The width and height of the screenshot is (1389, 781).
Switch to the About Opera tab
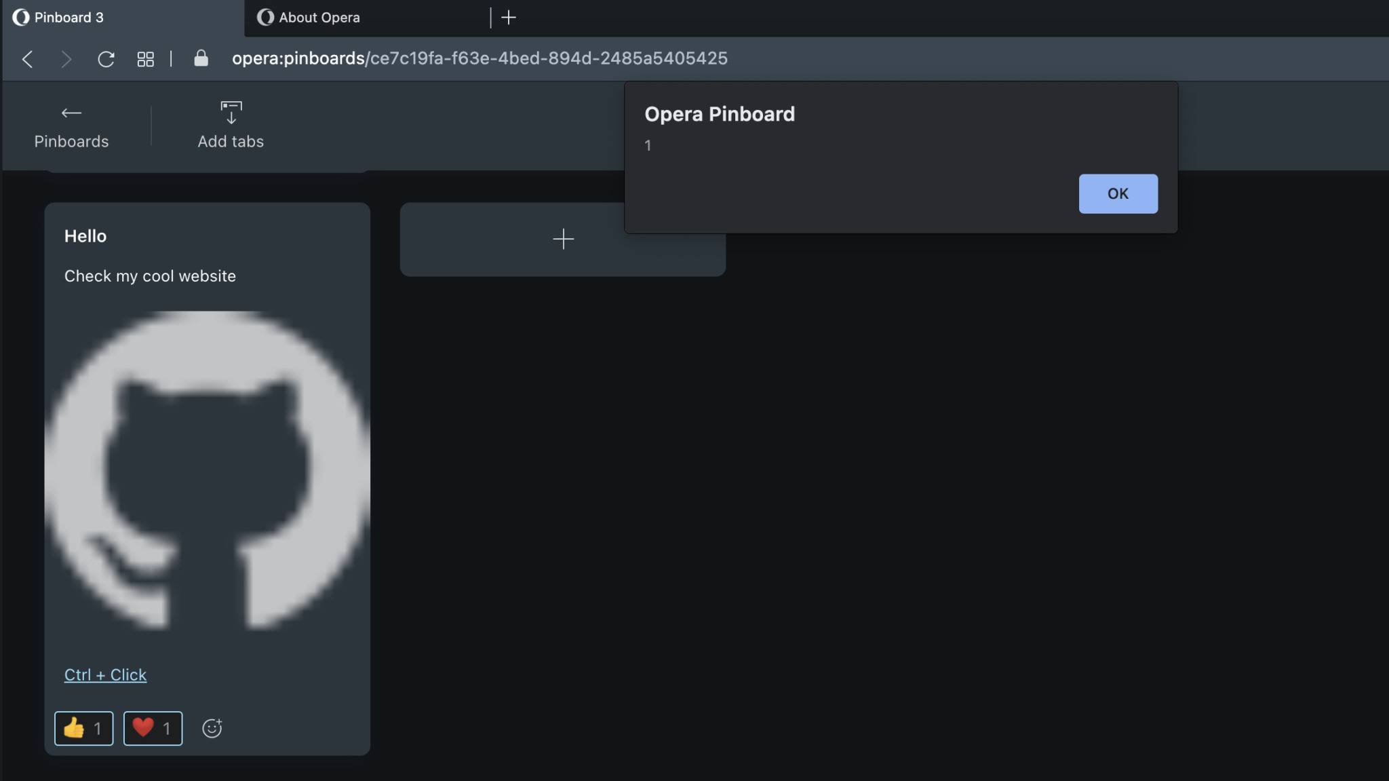click(319, 18)
